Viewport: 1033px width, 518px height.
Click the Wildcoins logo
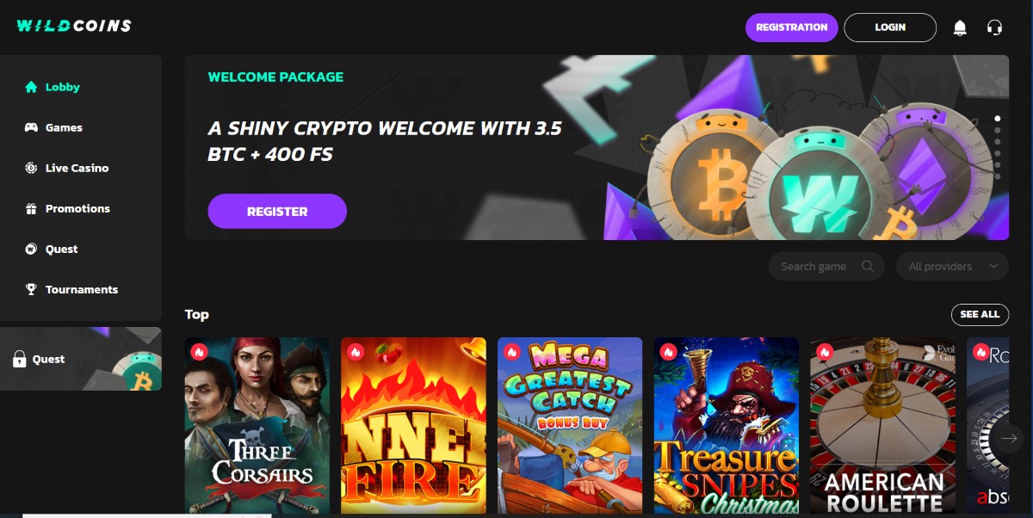(x=74, y=26)
